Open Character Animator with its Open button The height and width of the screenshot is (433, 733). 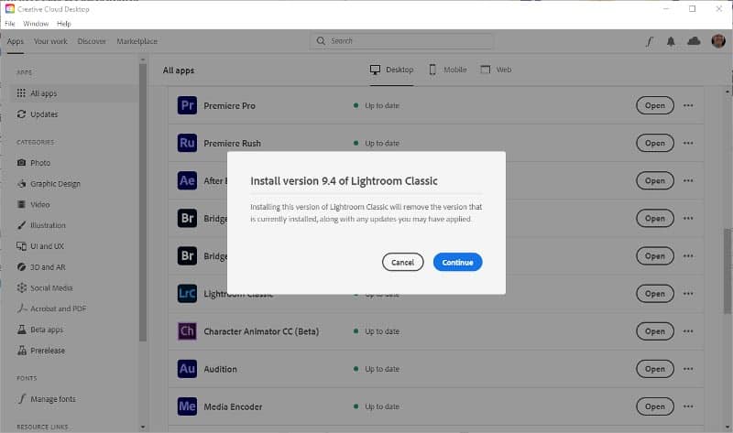pyautogui.click(x=655, y=331)
